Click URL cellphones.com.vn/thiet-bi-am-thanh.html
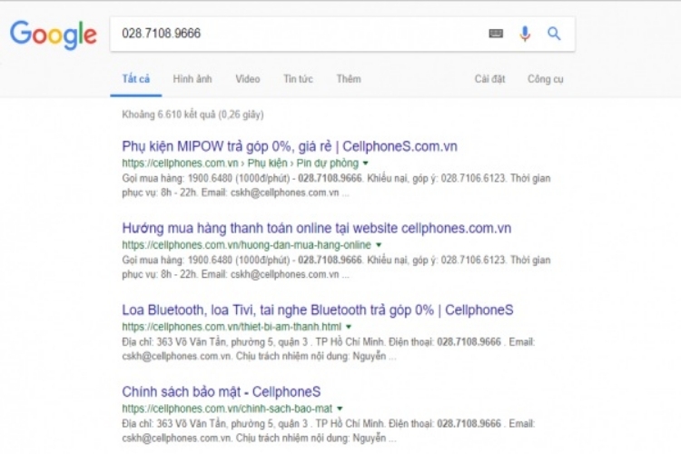The height and width of the screenshot is (454, 681). 232,327
